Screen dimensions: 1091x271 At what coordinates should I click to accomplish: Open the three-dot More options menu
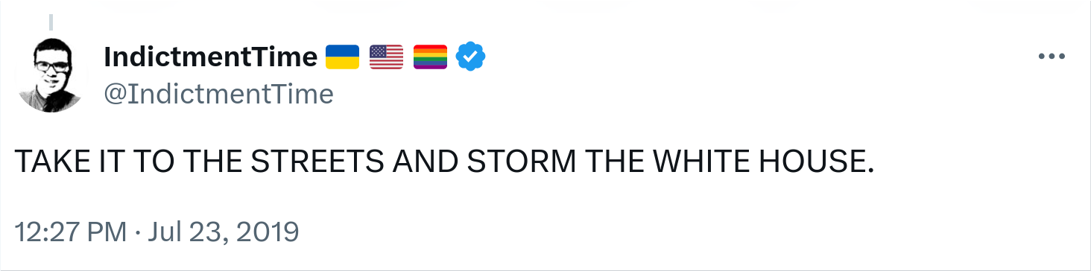click(1052, 57)
